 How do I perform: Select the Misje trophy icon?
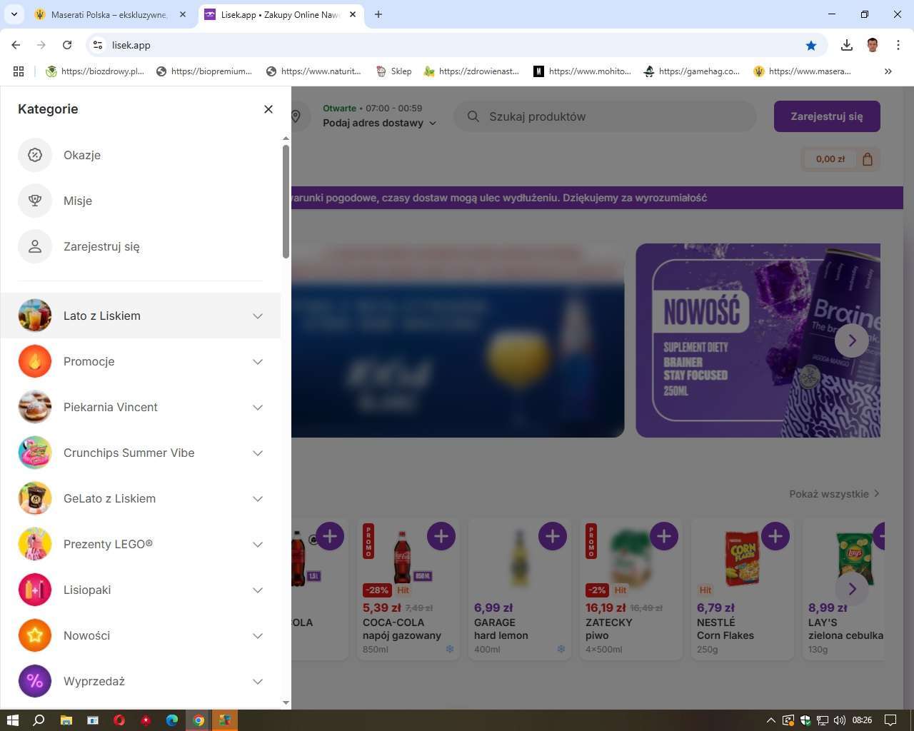35,201
